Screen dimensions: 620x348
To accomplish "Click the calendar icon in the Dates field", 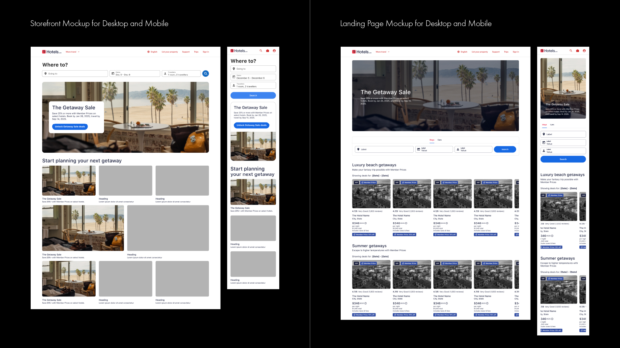I will pyautogui.click(x=112, y=73).
